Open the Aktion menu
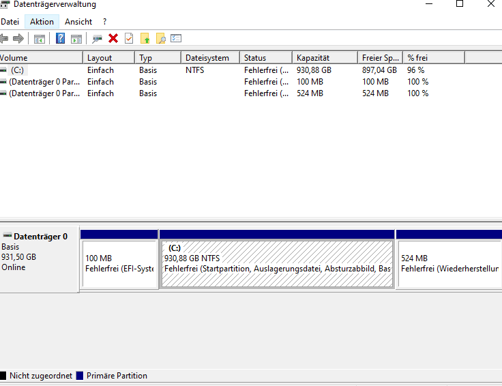Screen dimensions: 502x386 tap(42, 22)
